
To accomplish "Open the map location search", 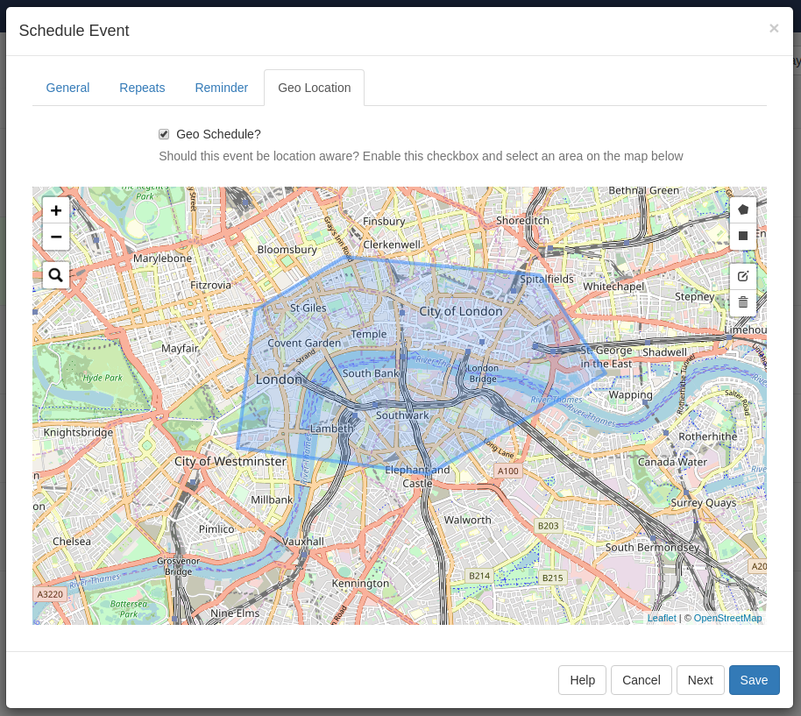I will pyautogui.click(x=56, y=275).
